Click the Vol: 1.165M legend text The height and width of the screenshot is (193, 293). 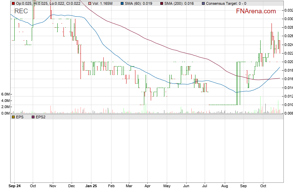click(x=103, y=3)
